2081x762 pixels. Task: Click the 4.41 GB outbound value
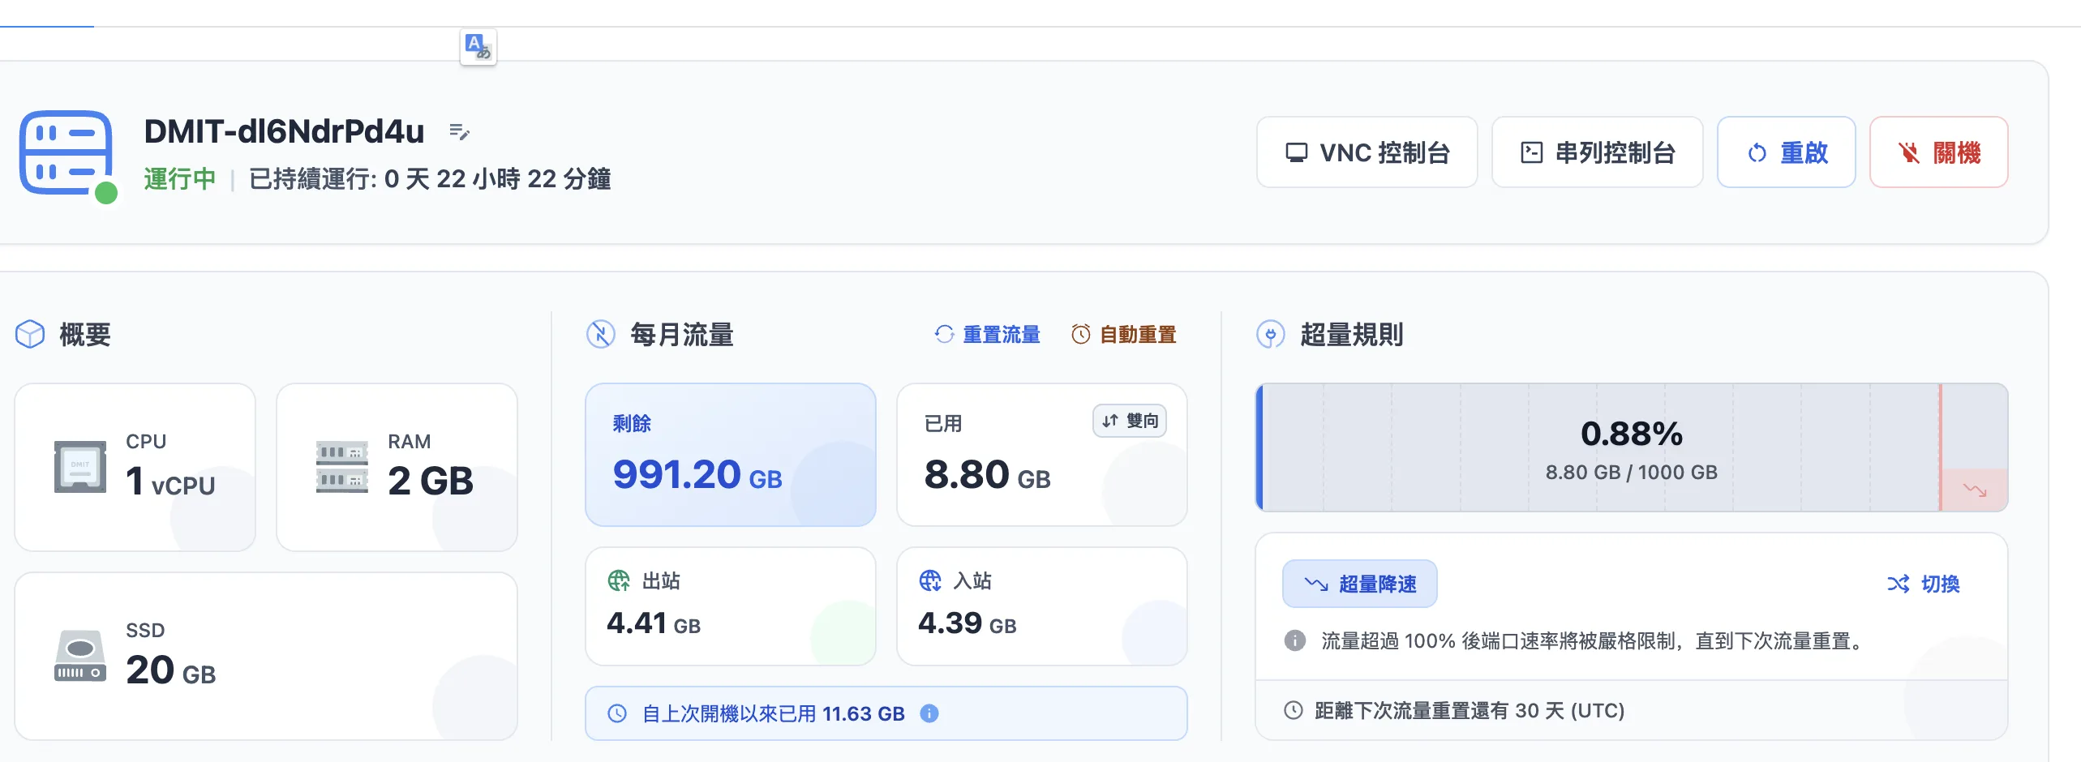tap(654, 623)
